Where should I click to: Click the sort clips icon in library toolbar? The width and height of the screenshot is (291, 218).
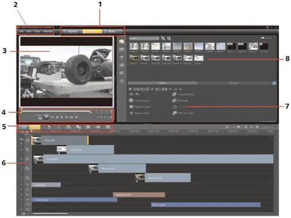point(169,38)
